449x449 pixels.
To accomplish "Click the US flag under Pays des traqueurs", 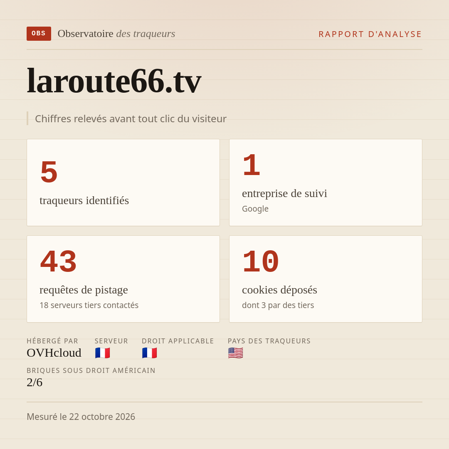I will point(236,353).
